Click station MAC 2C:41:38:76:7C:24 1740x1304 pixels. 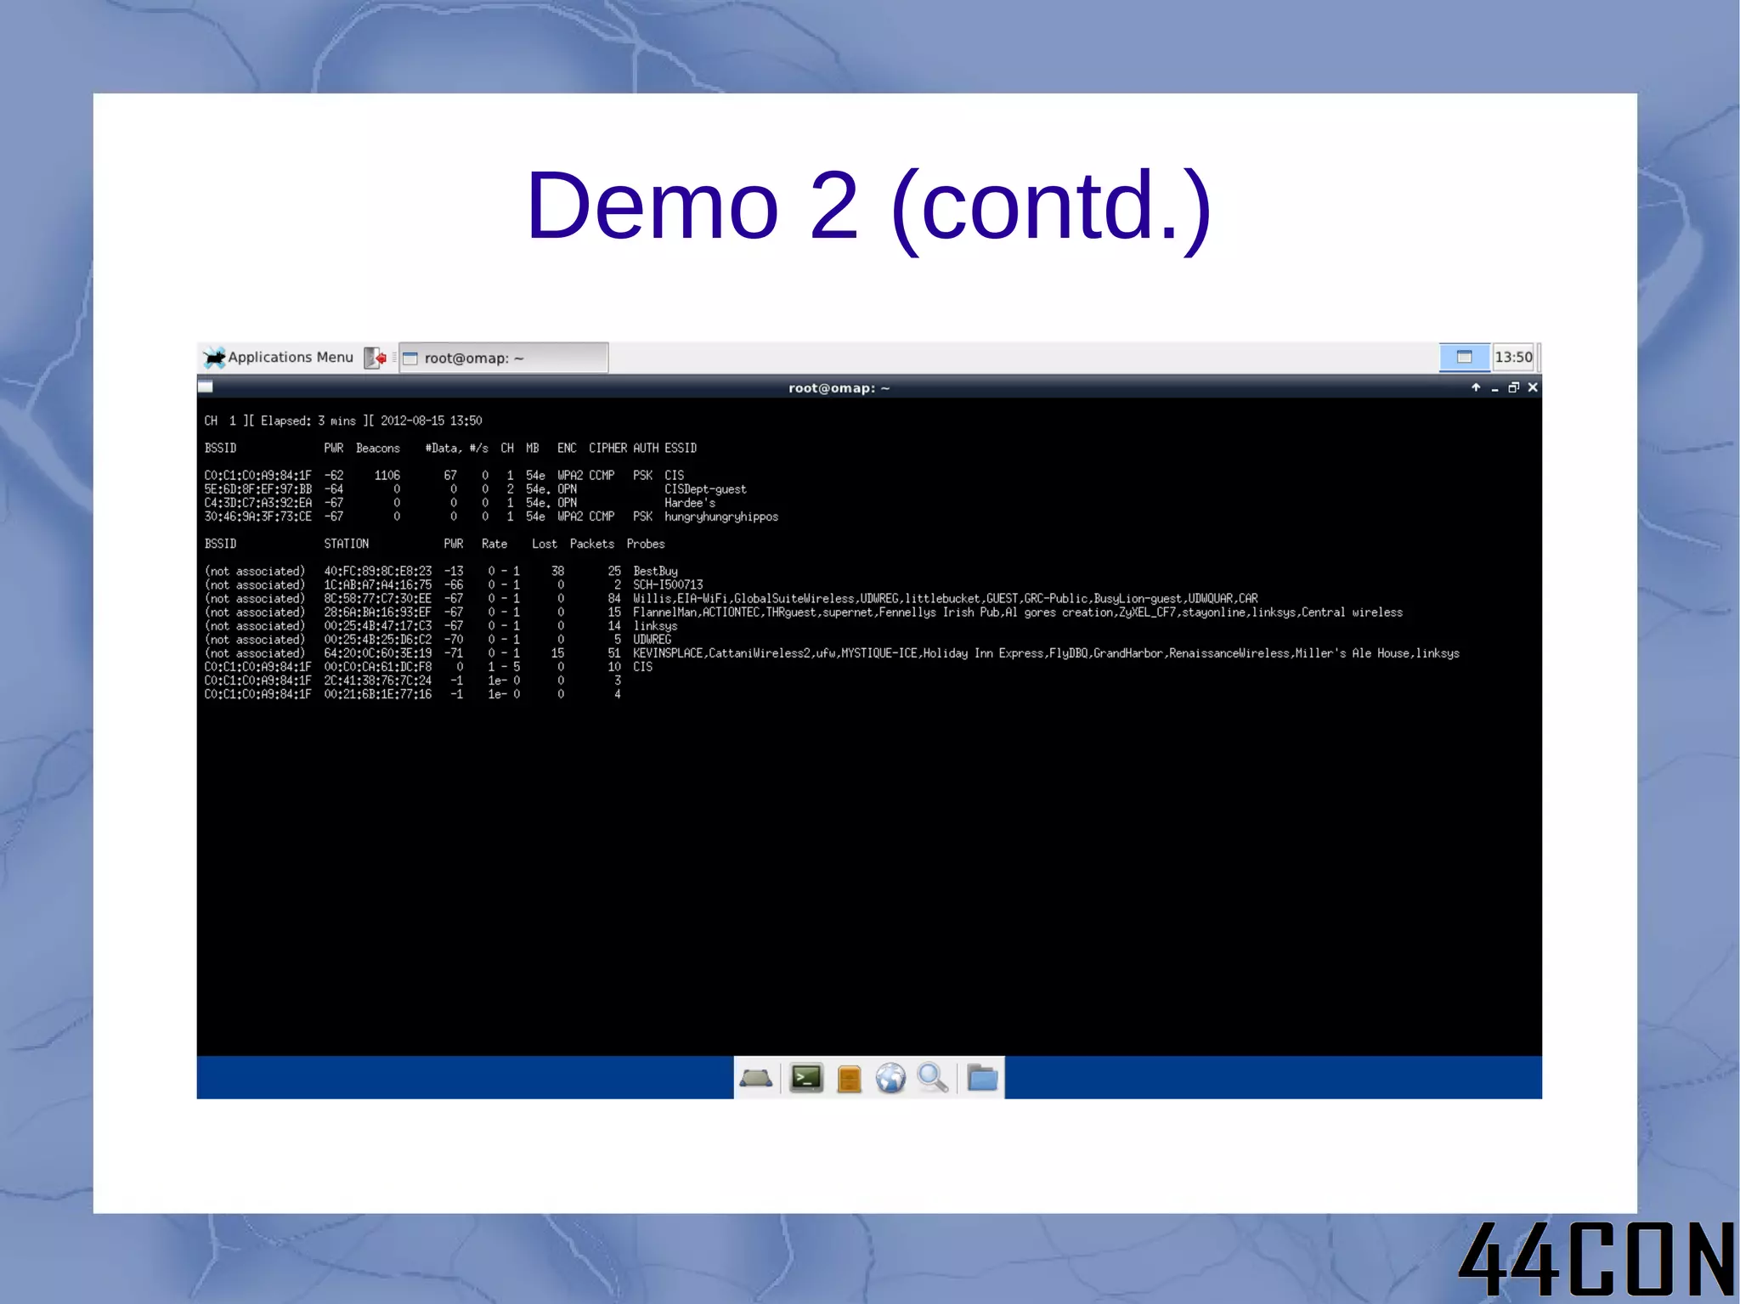pyautogui.click(x=378, y=680)
